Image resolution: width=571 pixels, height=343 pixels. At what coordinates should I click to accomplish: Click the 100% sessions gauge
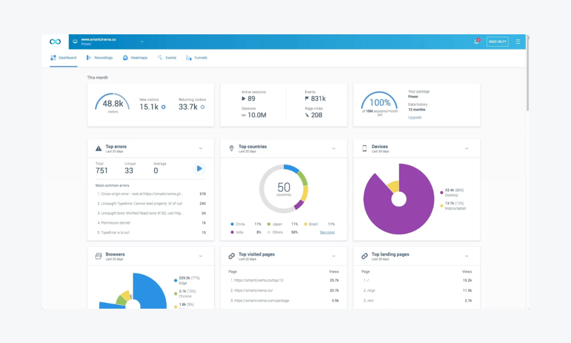(x=379, y=102)
